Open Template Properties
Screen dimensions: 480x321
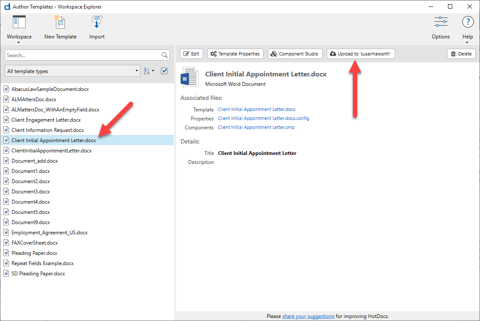(236, 54)
